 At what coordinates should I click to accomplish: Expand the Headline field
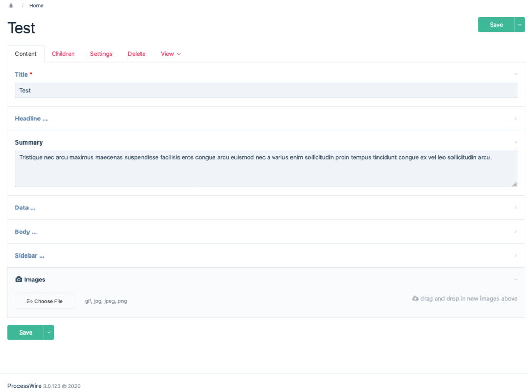click(31, 119)
